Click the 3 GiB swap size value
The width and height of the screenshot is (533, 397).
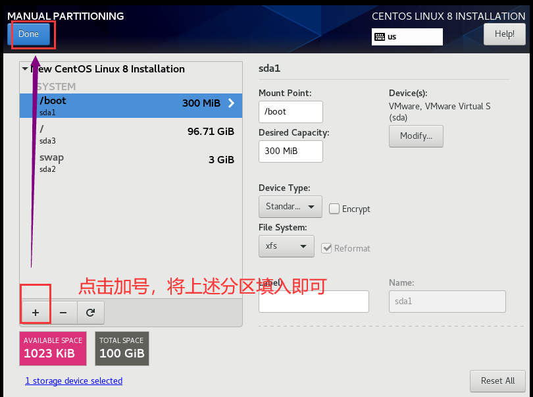click(x=221, y=160)
